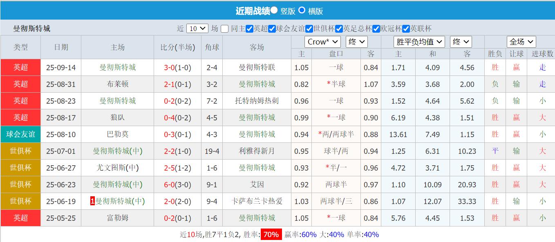Image resolution: width=555 pixels, height=242 pixels.
Task: Open the Crow* bookmaker dropdown
Action: (322, 41)
